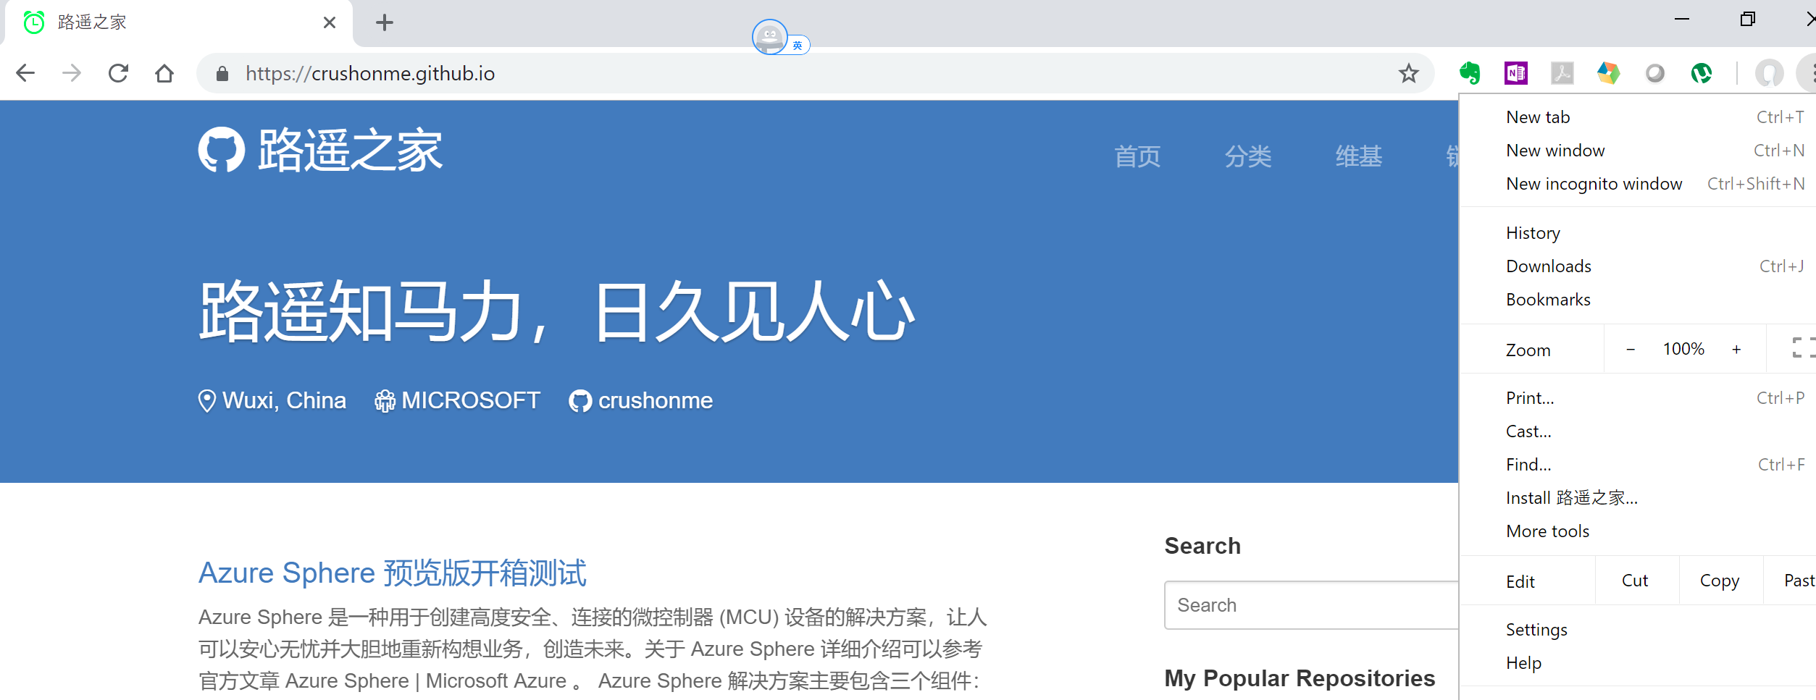Expand the Help submenu
The width and height of the screenshot is (1816, 700).
pyautogui.click(x=1638, y=663)
